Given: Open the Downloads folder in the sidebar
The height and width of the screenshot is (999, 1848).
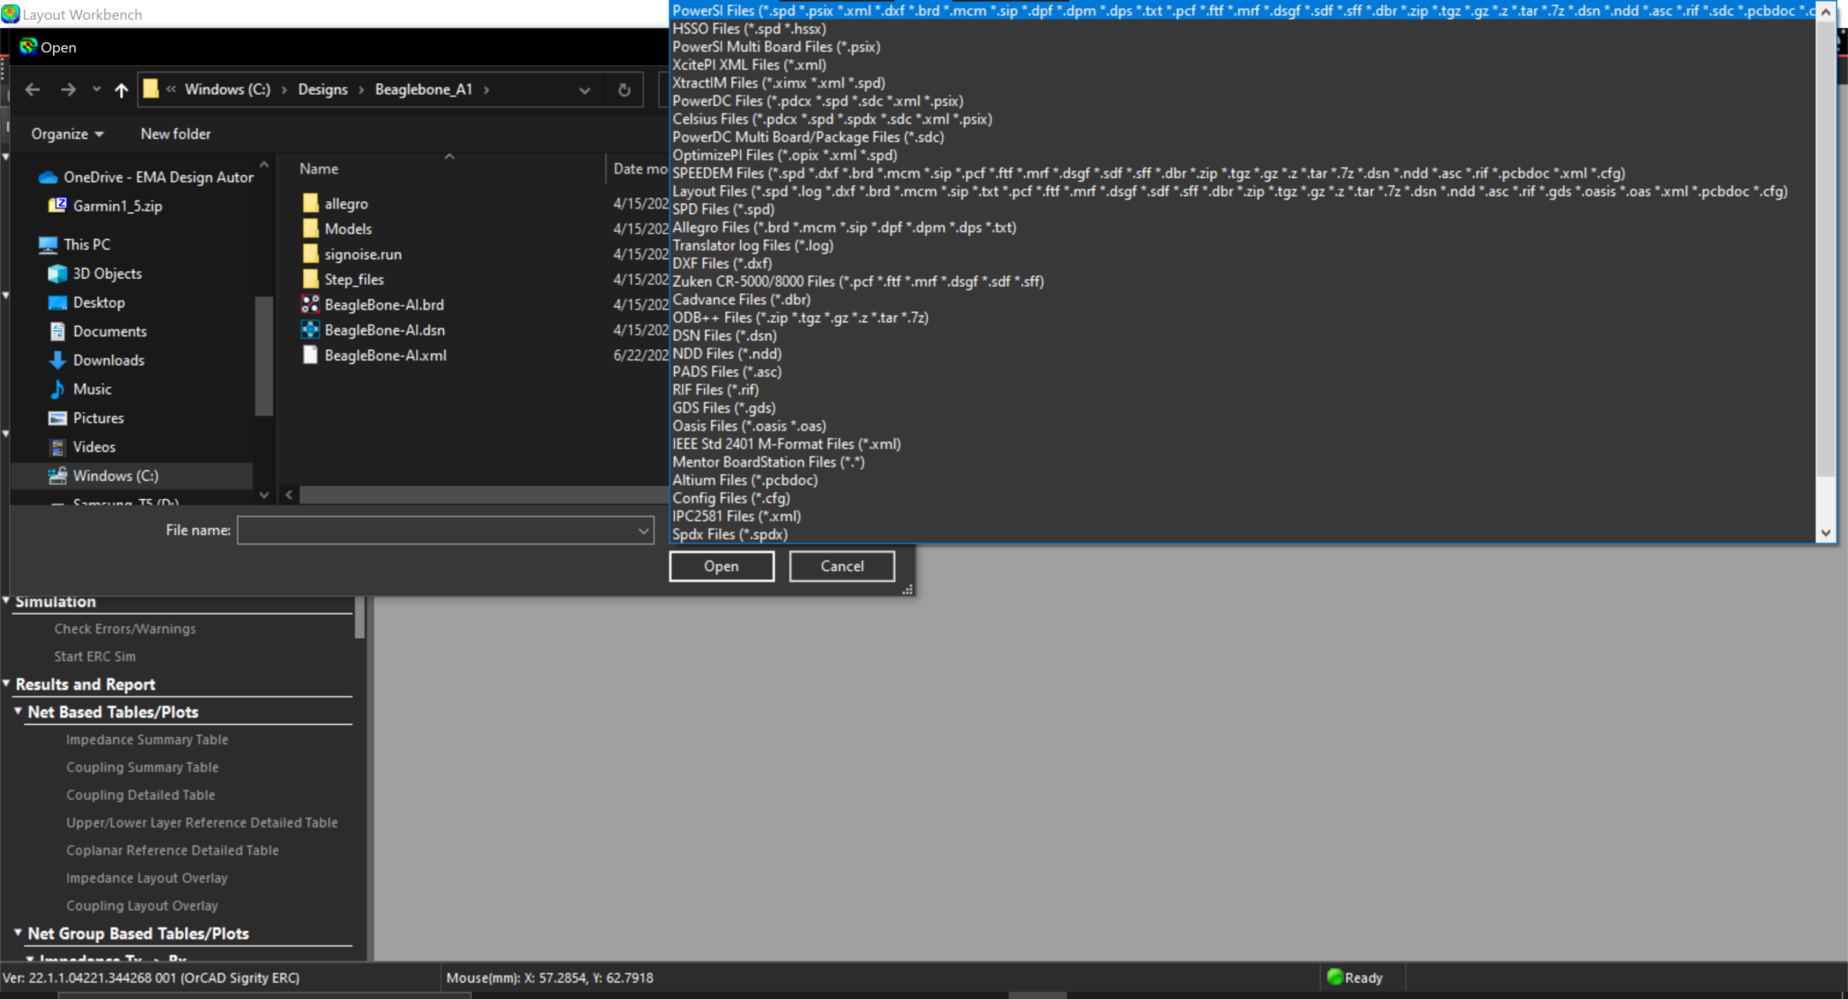Looking at the screenshot, I should [x=107, y=359].
